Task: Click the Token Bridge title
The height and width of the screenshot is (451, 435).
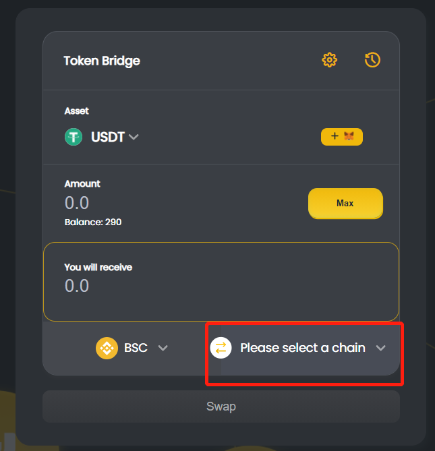Action: click(x=102, y=61)
